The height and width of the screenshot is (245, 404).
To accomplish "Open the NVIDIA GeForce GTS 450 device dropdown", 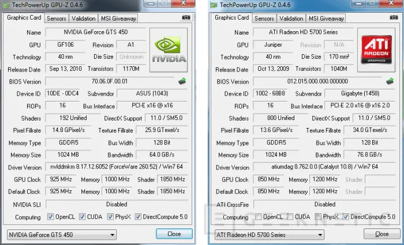I will 62,235.
